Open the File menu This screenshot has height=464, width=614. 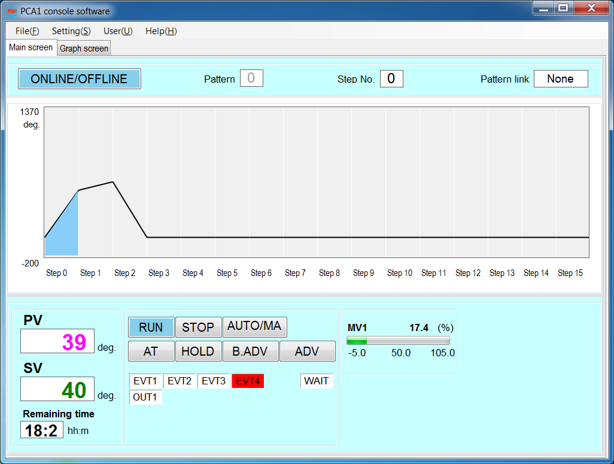(x=27, y=31)
